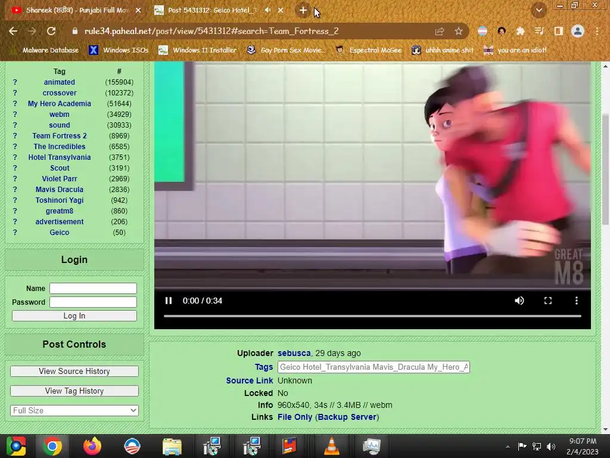Click the The Incredibles tag link
Image resolution: width=610 pixels, height=458 pixels.
point(59,147)
